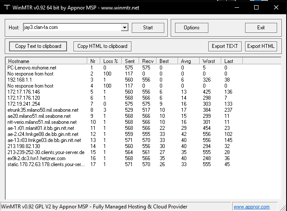Click the Last value 145 in row 13

click(x=228, y=140)
